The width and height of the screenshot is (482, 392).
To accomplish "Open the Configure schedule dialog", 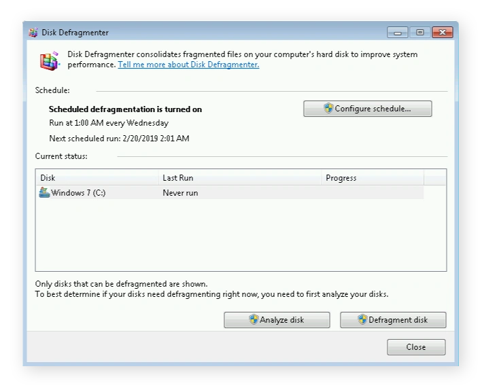I will 367,109.
